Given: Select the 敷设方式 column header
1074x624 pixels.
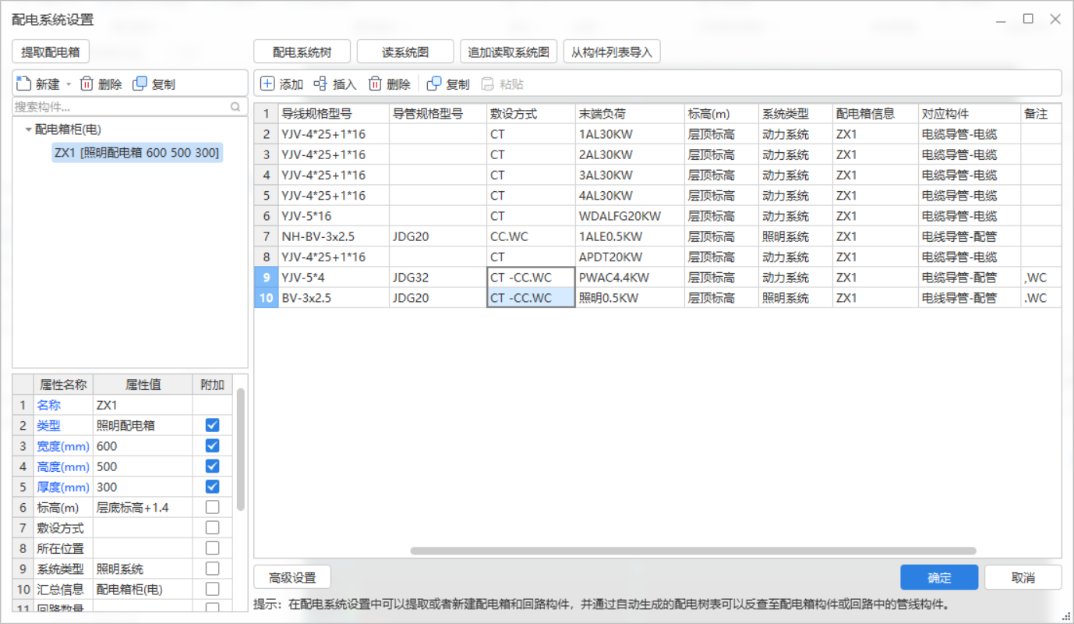Looking at the screenshot, I should click(531, 114).
